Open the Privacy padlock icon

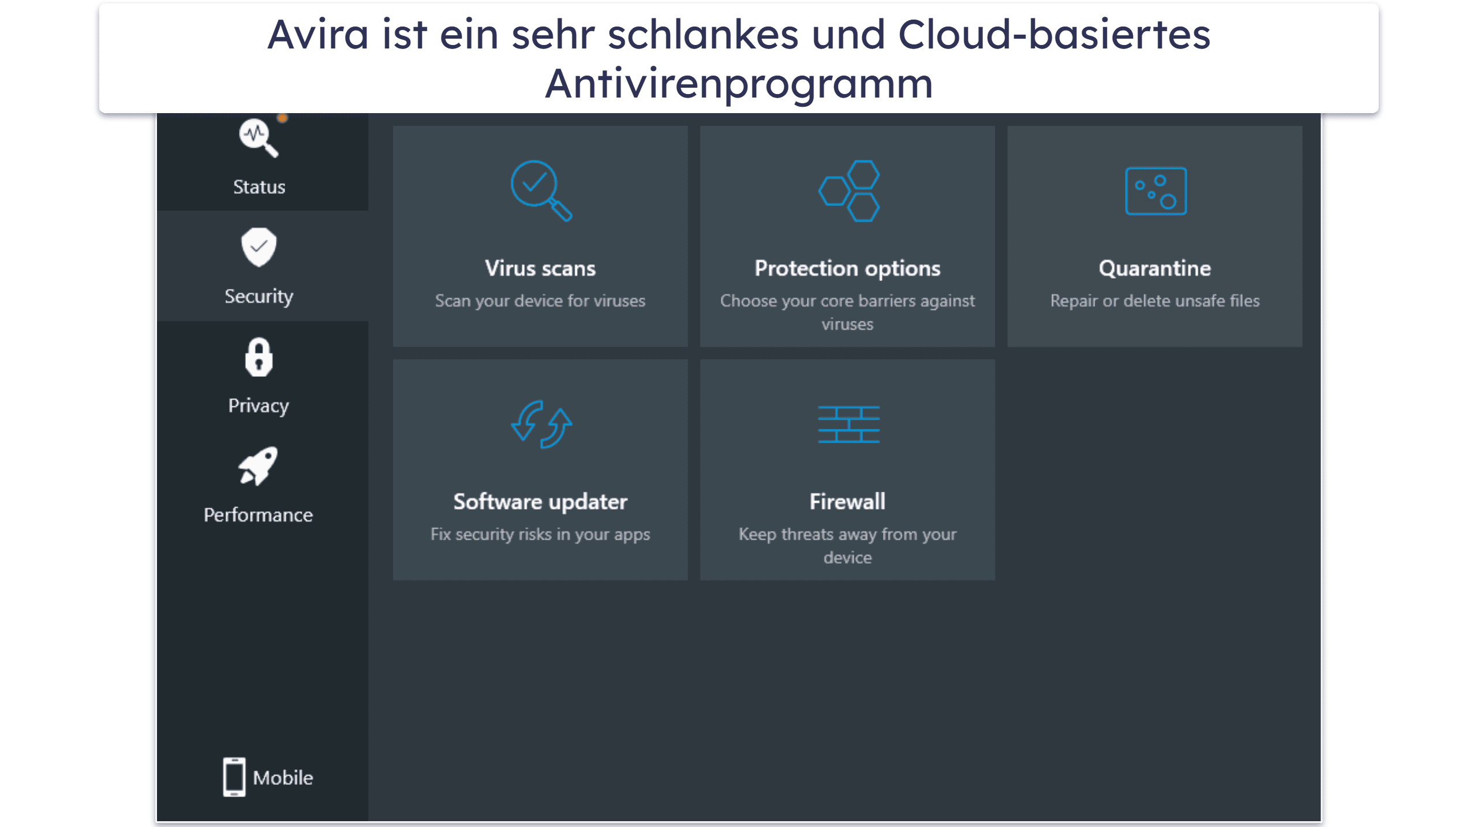point(259,357)
